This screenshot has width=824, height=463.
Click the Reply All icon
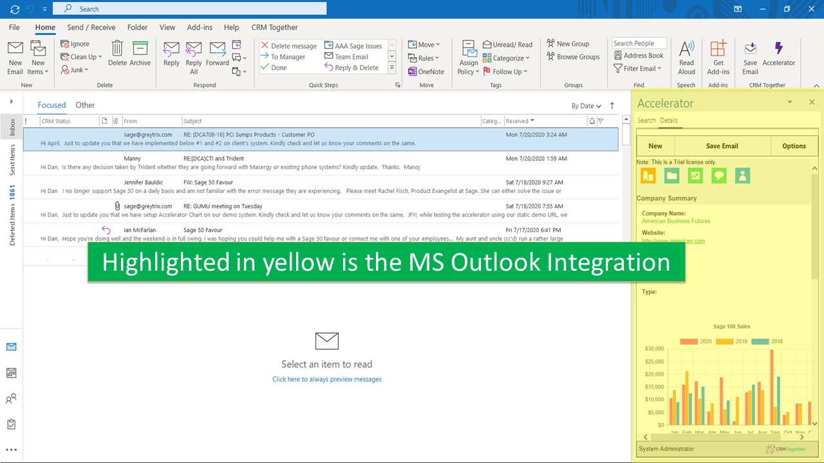tap(194, 49)
